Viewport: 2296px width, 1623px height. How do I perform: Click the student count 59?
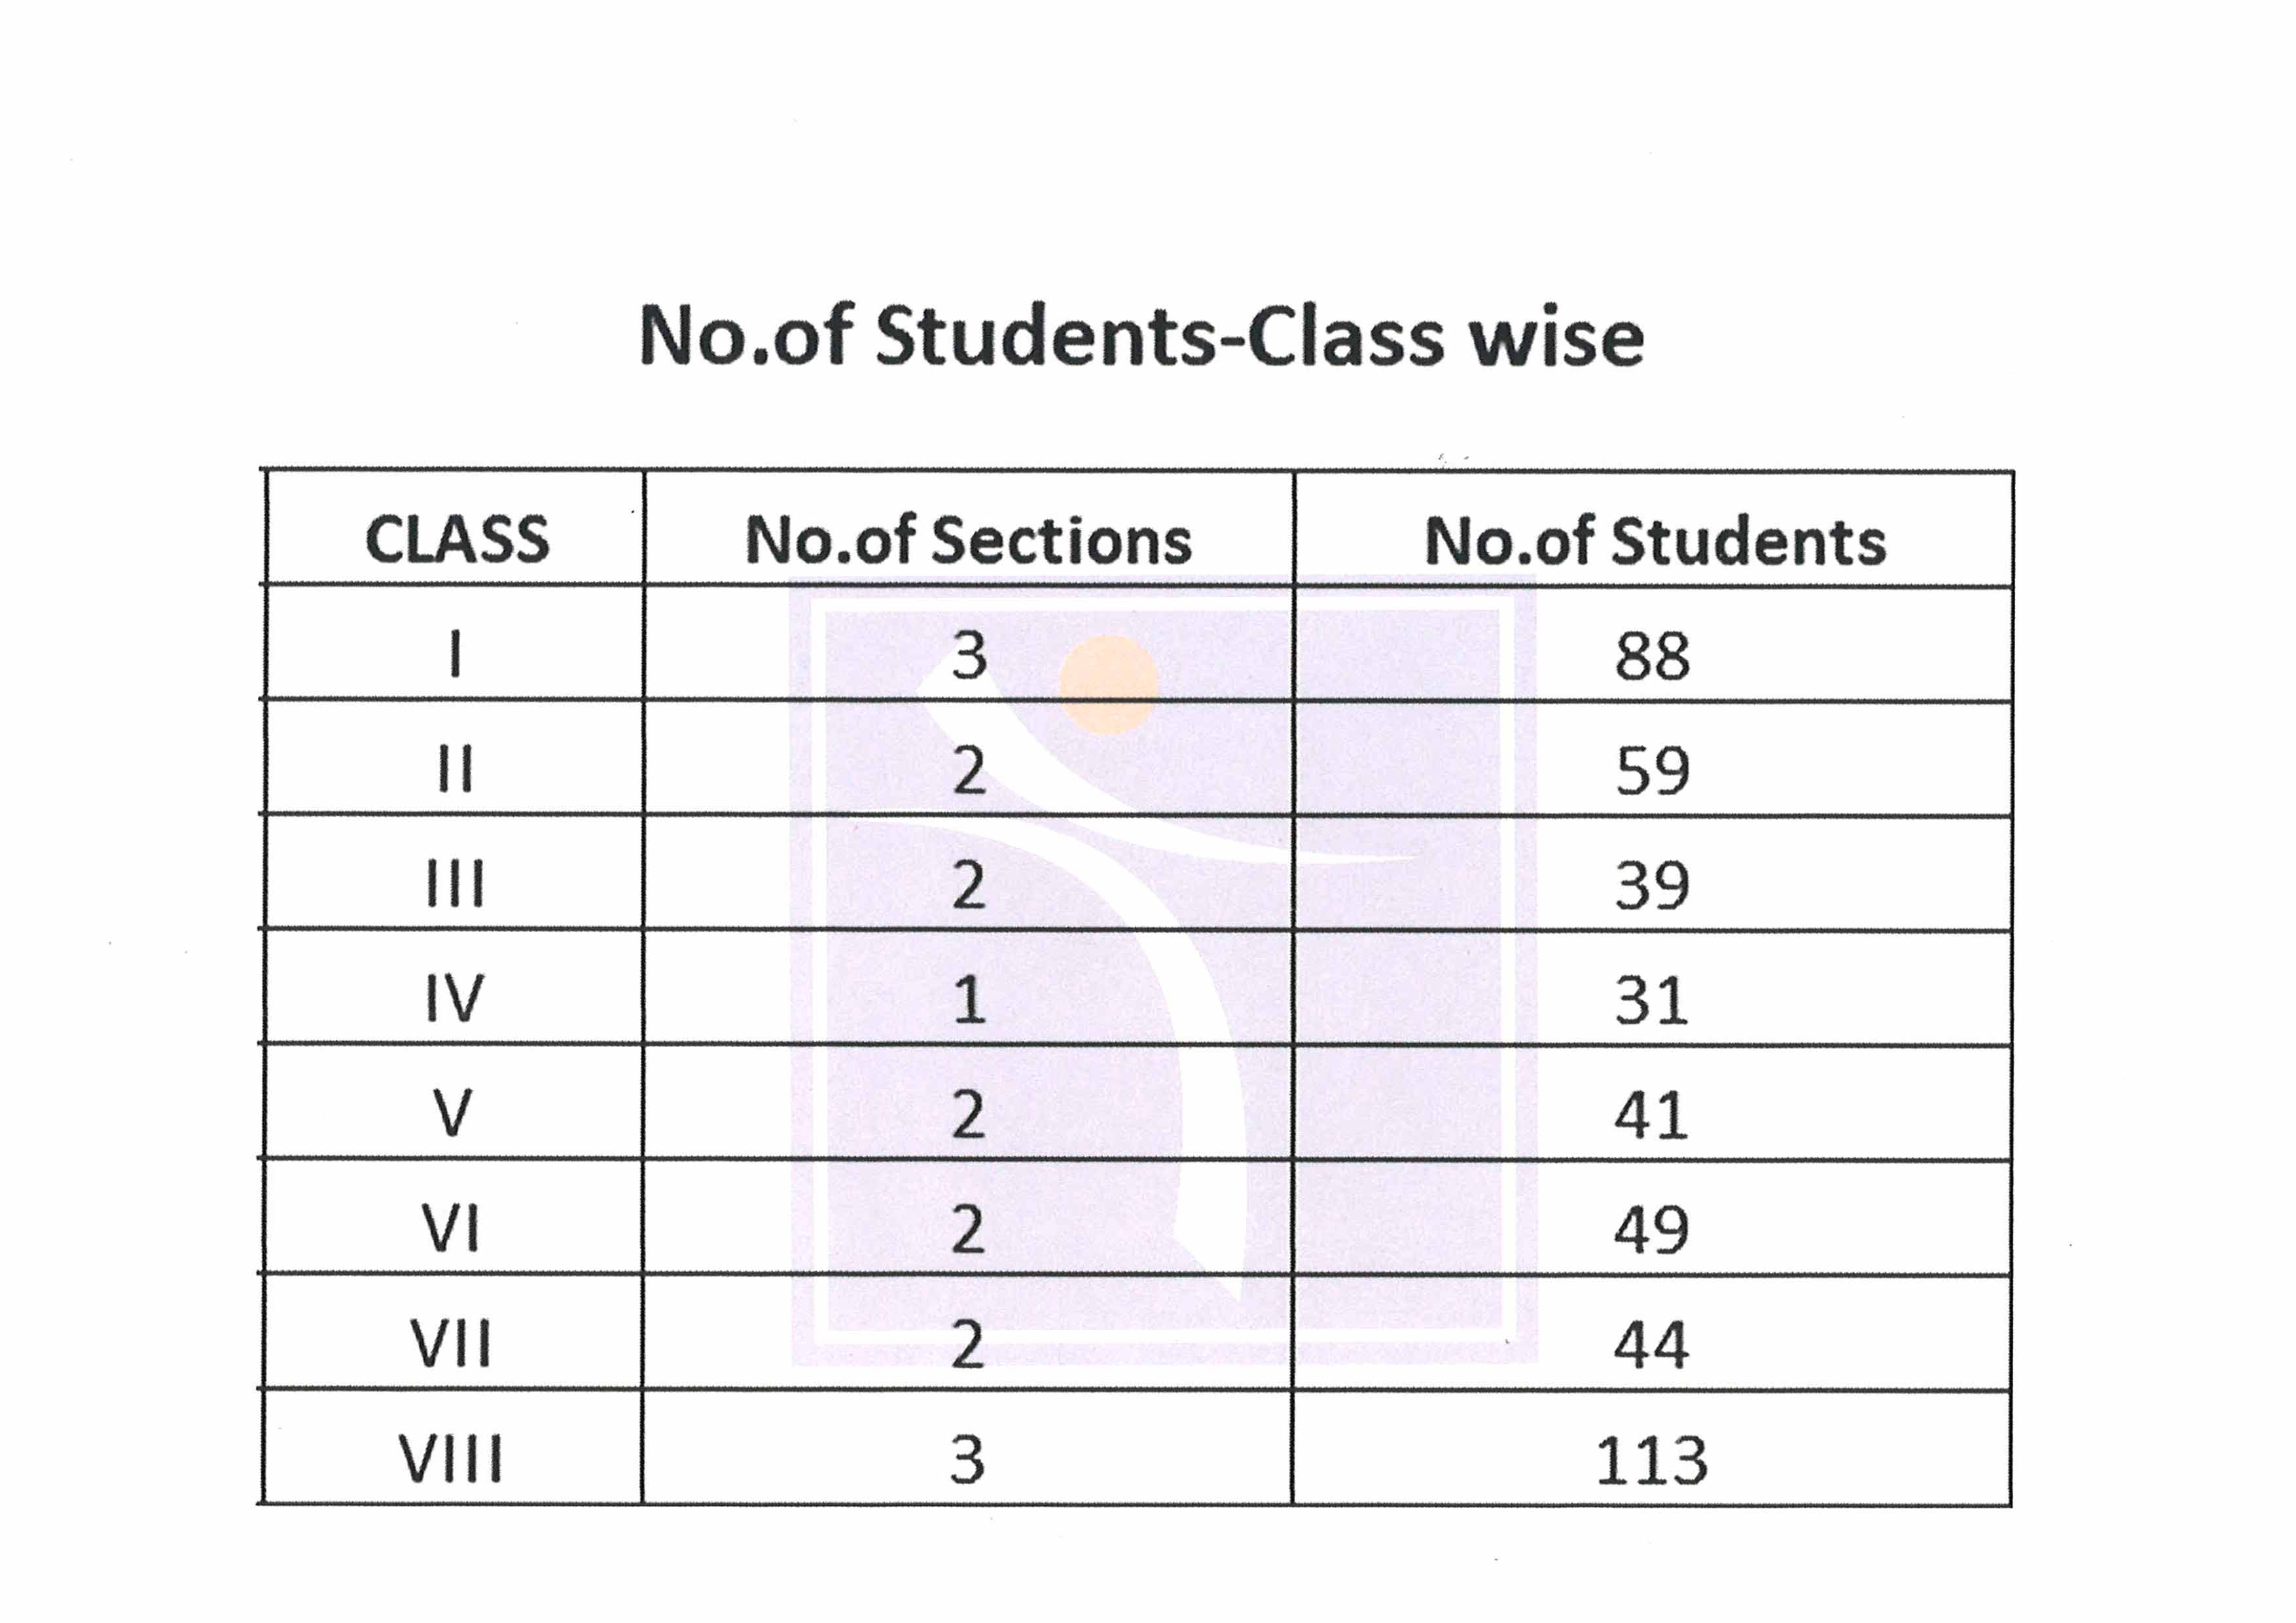click(x=1652, y=771)
